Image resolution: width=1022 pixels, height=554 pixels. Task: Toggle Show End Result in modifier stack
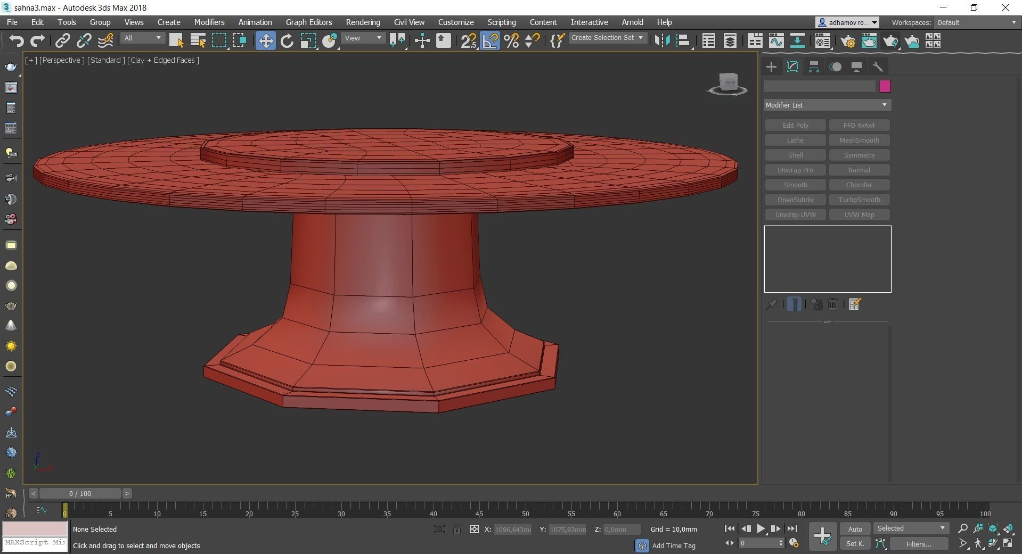pyautogui.click(x=794, y=304)
